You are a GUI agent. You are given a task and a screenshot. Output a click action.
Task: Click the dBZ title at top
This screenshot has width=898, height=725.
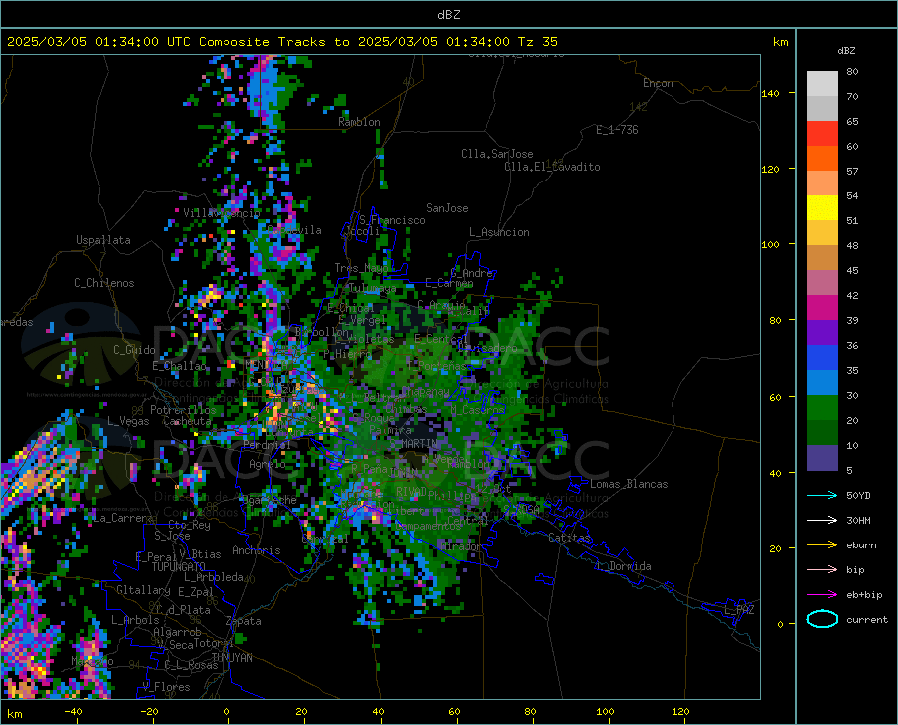coord(448,15)
